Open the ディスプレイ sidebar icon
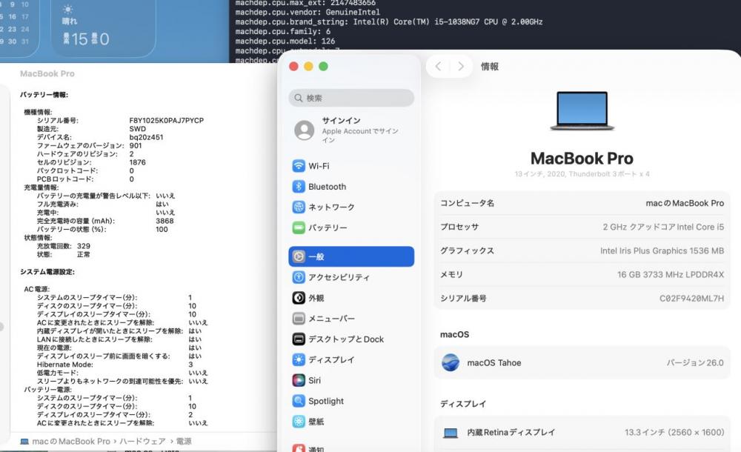 point(299,360)
